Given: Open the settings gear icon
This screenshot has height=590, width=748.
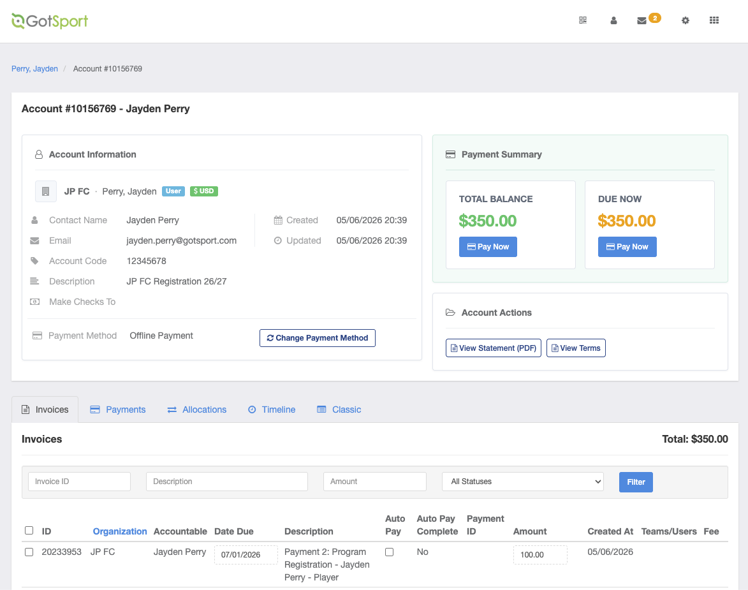Looking at the screenshot, I should (x=686, y=20).
